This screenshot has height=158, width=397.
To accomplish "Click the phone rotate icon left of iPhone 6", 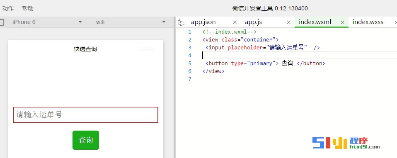I will (x=2, y=22).
